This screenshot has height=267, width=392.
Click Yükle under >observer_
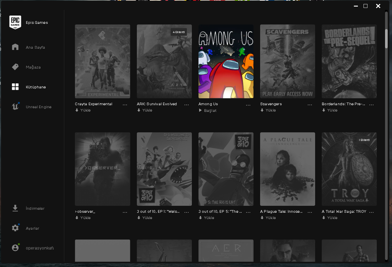pos(83,218)
